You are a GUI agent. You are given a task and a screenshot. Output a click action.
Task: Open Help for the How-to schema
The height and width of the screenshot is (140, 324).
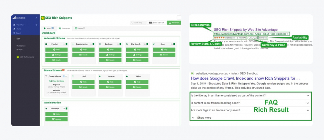(110, 82)
